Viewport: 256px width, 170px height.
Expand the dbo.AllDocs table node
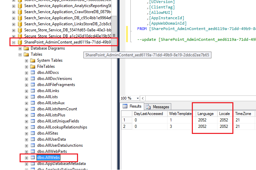(26, 73)
